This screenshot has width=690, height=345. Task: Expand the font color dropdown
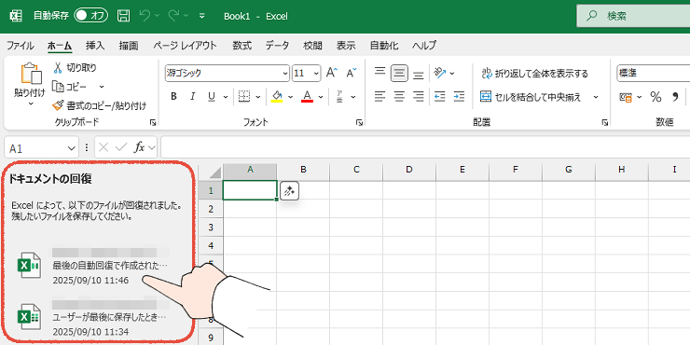pos(321,96)
